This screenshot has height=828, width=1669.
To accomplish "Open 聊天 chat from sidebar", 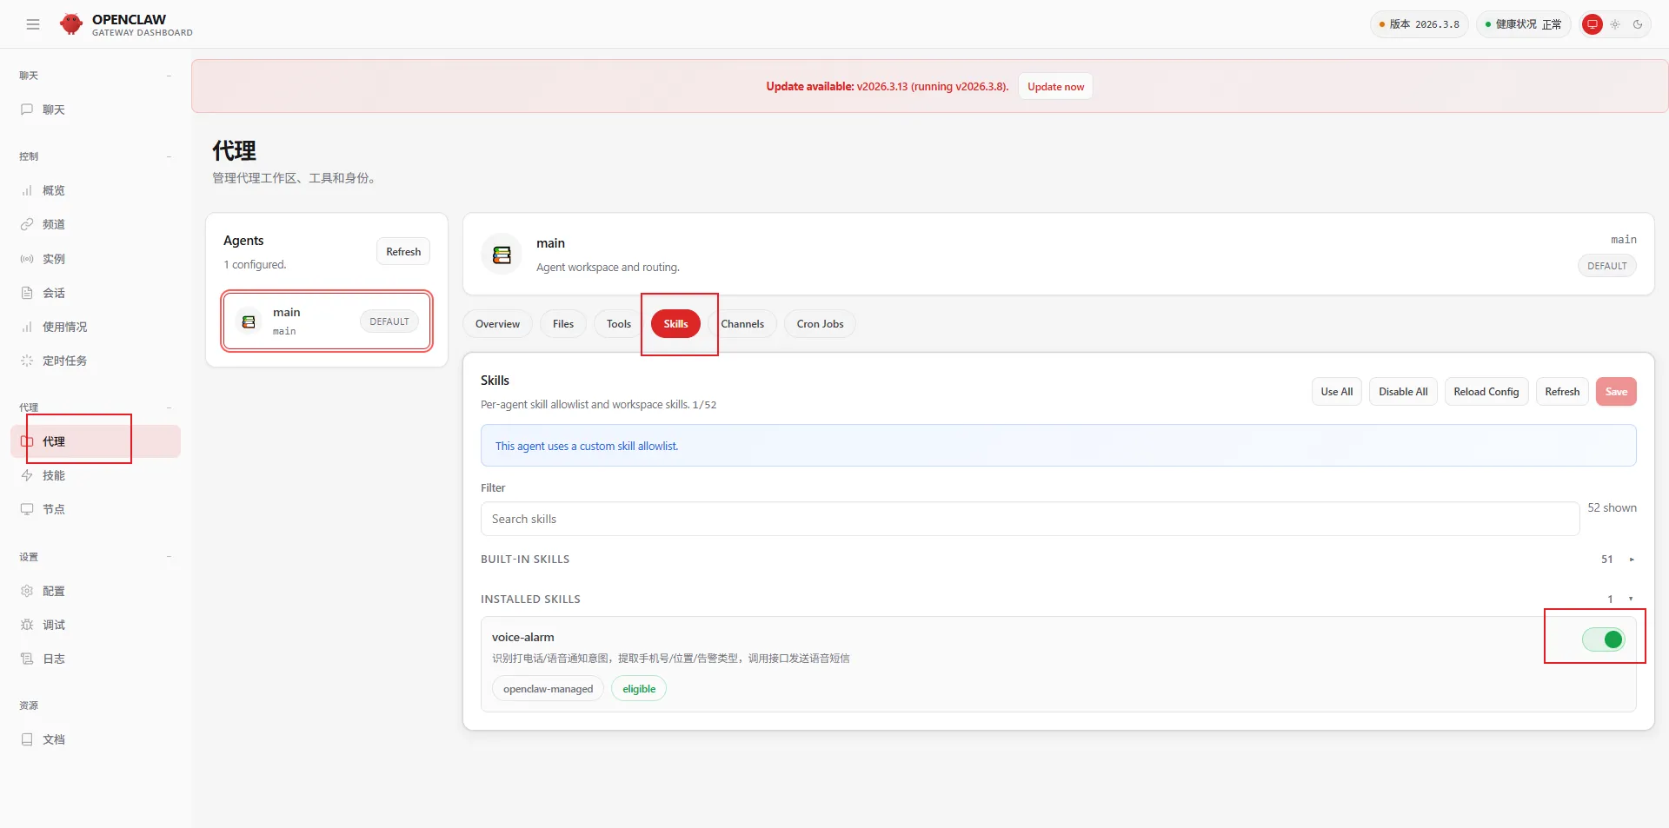I will pyautogui.click(x=54, y=109).
